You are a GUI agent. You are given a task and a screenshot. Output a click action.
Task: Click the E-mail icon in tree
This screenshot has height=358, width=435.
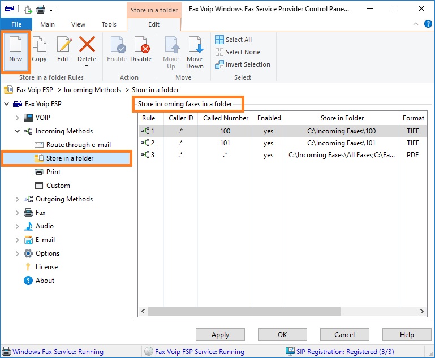click(28, 240)
